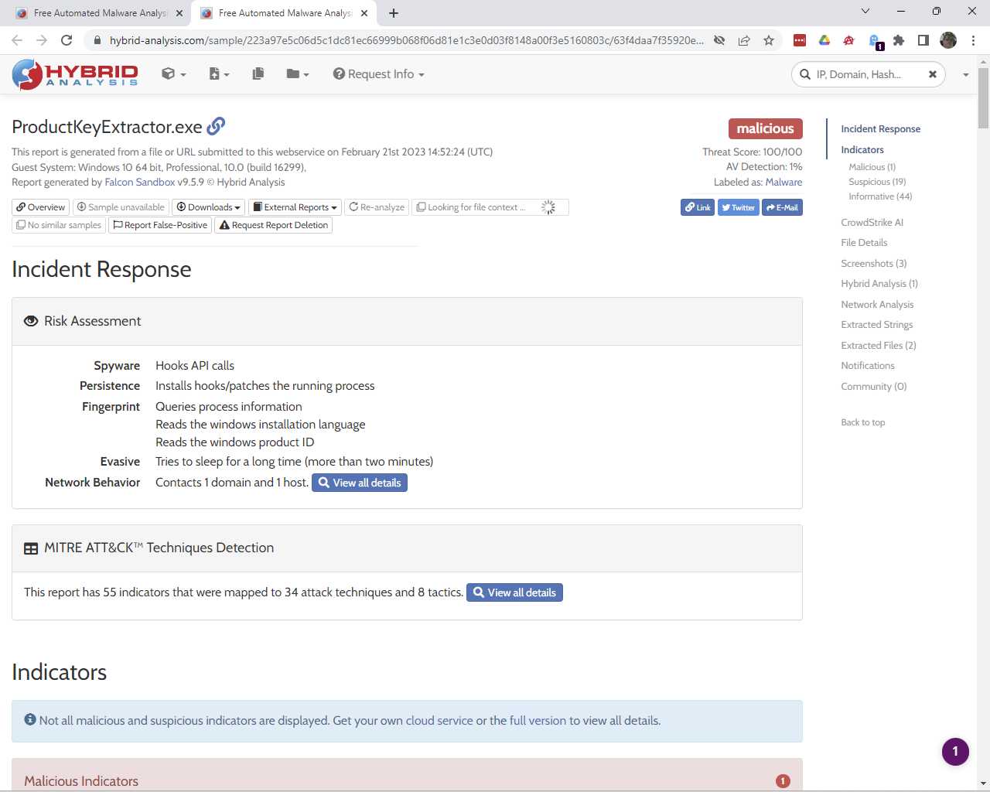Screen dimensions: 990x792
Task: Click the Hybrid Analysis logo
Action: (x=75, y=74)
